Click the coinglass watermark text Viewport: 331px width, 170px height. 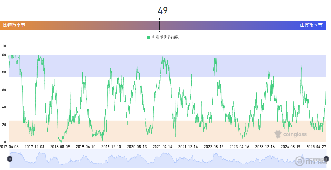click(x=295, y=134)
